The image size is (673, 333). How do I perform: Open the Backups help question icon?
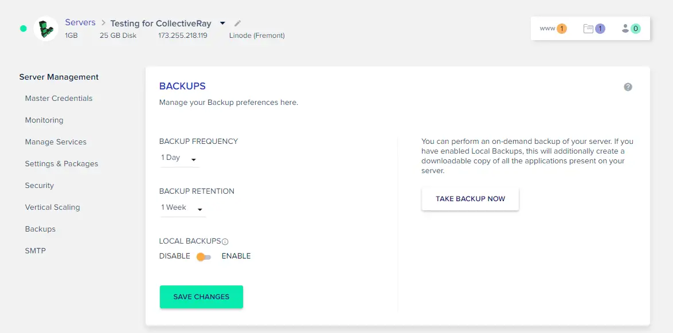tap(628, 87)
